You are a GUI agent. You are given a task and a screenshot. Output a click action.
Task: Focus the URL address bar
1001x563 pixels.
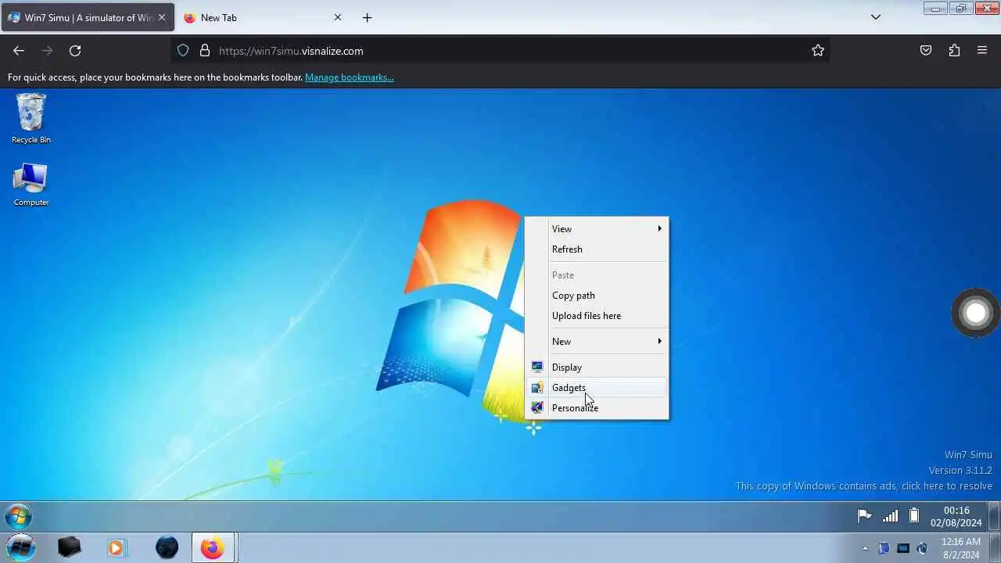coord(500,51)
